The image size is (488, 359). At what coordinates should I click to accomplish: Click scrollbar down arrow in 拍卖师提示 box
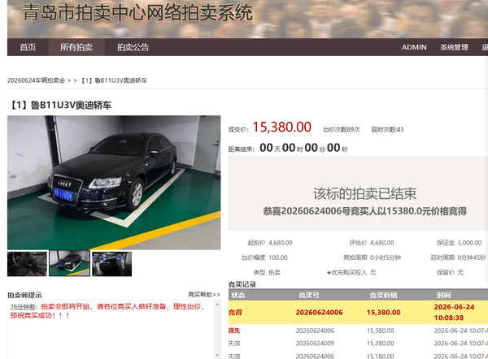217,355
